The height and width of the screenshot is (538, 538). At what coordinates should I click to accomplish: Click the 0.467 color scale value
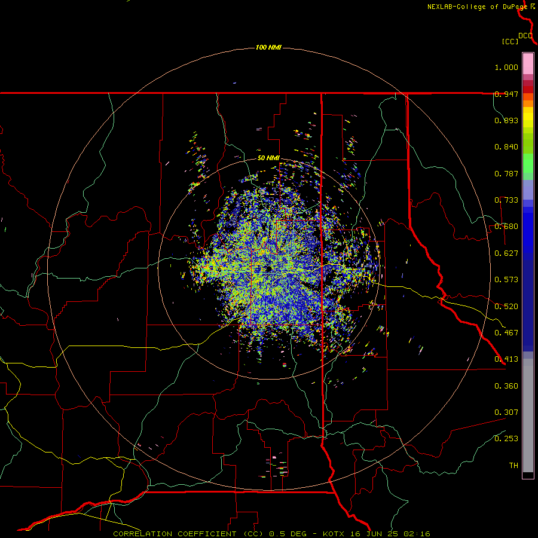click(506, 332)
